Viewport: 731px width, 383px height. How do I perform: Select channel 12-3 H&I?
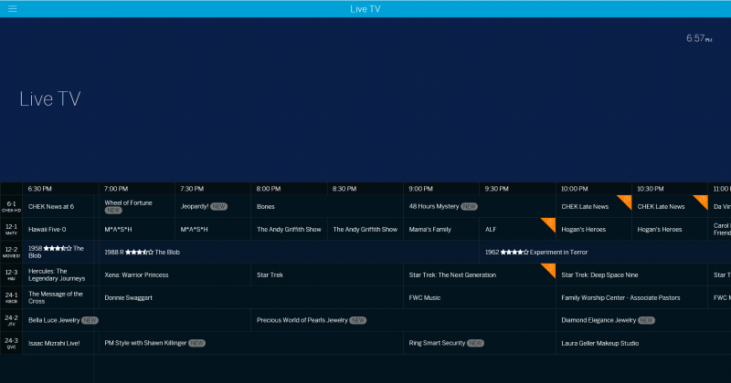click(11, 275)
